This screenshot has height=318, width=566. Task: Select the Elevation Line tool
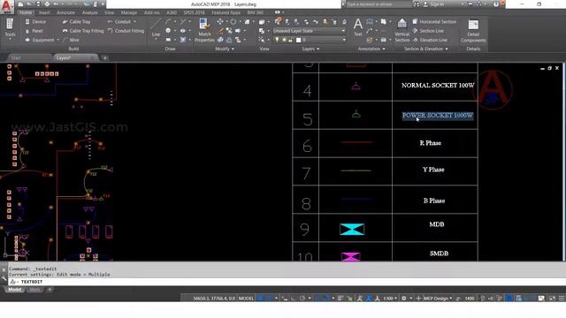tap(430, 40)
